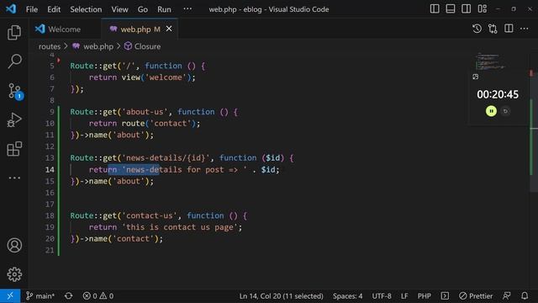Screen dimensions: 538x303
Task: Open Customize Layout menu
Action: coord(482,9)
